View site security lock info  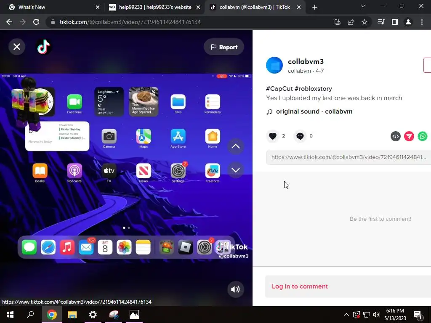point(53,22)
